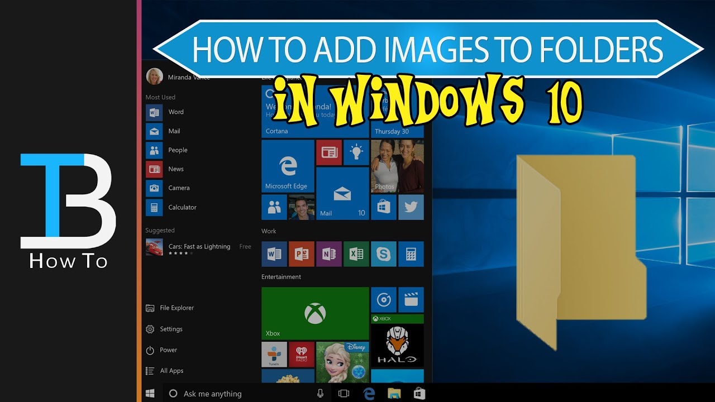Open the red News tile

pyautogui.click(x=329, y=153)
